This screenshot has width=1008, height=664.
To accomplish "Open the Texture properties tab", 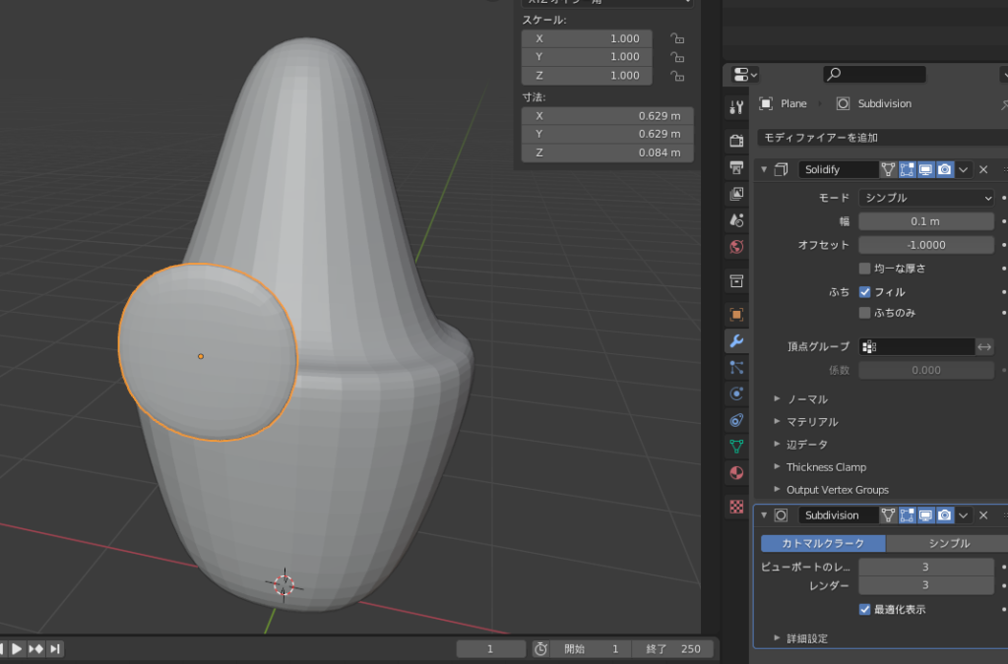I will tap(736, 507).
